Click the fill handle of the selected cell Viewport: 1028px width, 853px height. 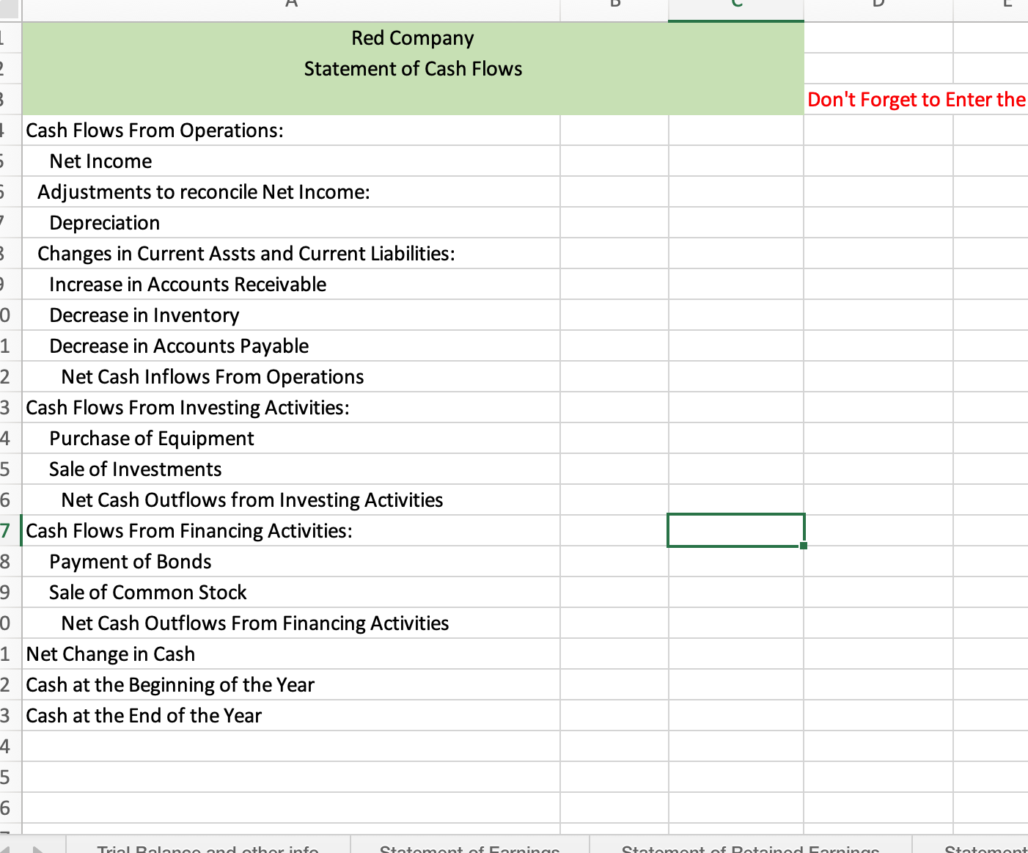point(802,546)
